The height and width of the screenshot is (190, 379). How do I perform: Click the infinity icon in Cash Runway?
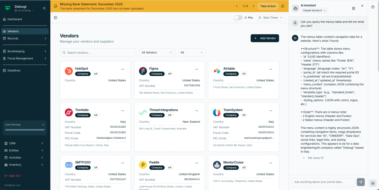(x=43, y=125)
